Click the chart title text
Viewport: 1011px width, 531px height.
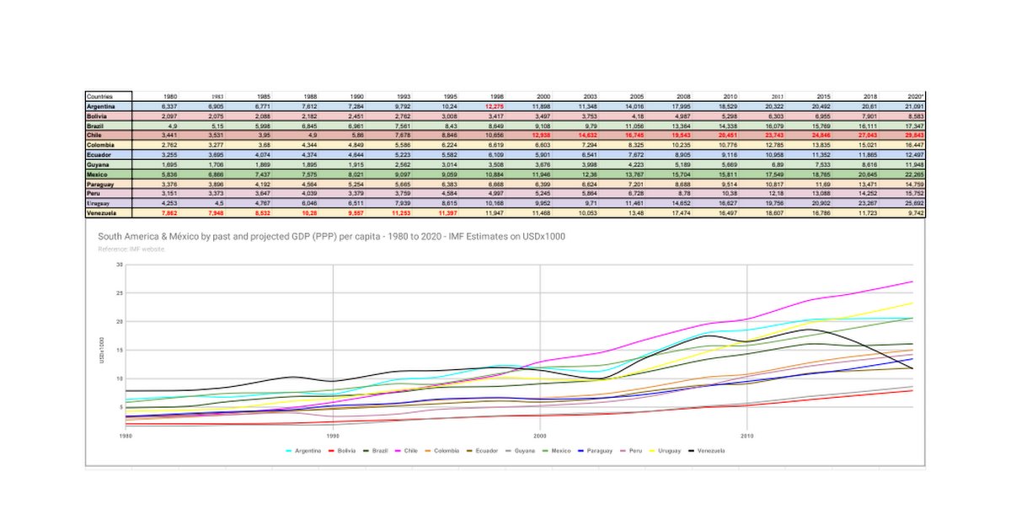331,237
